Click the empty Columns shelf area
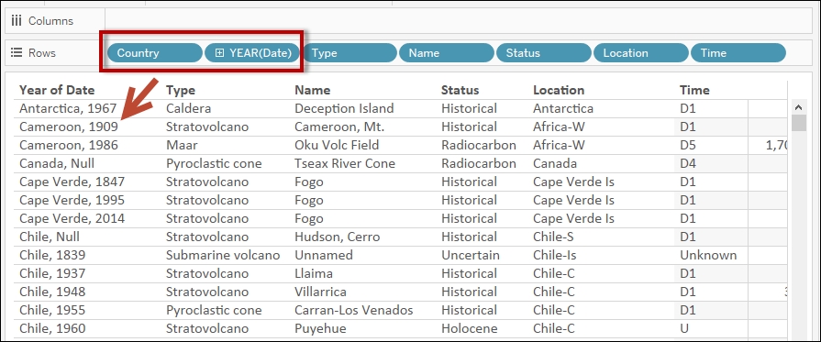821x342 pixels. pos(458,21)
